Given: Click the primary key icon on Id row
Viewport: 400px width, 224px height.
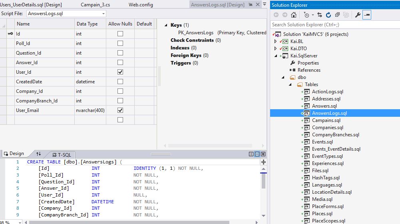Looking at the screenshot, I should (10, 33).
